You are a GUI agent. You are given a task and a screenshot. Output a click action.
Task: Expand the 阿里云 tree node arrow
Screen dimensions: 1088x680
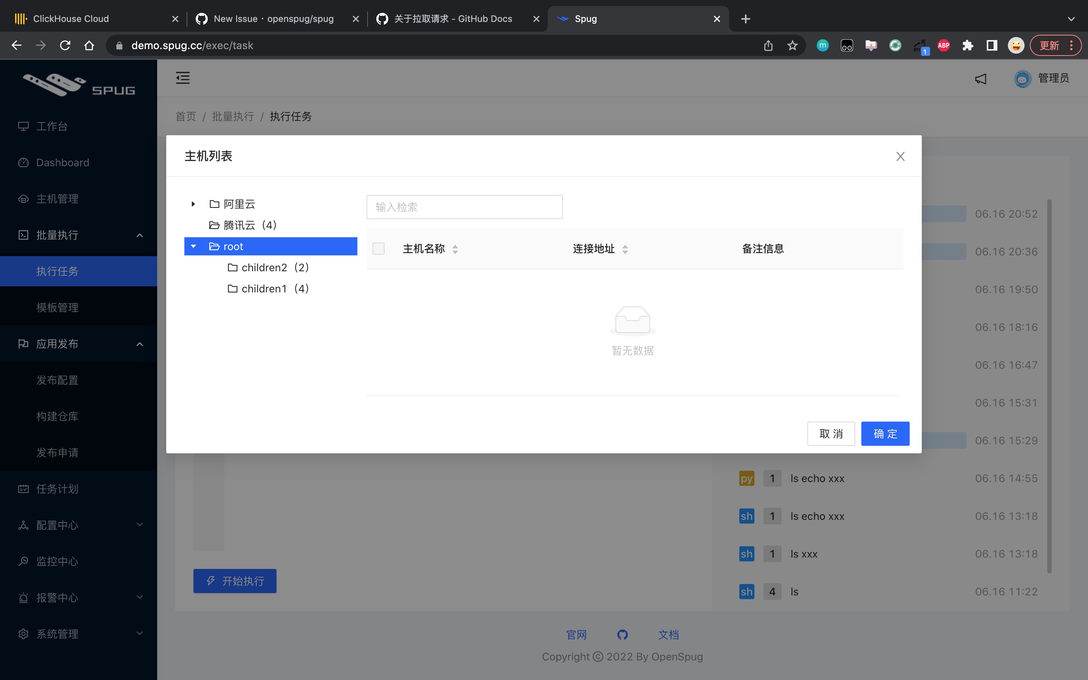193,204
